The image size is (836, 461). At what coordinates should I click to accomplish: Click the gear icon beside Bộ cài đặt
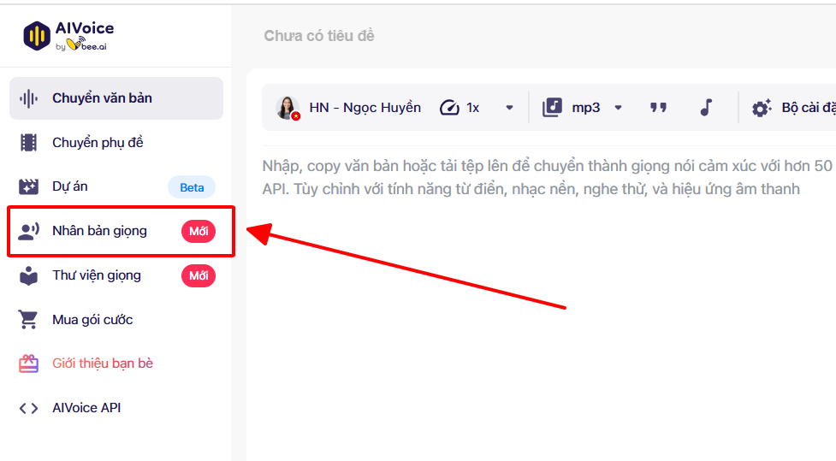pyautogui.click(x=761, y=109)
